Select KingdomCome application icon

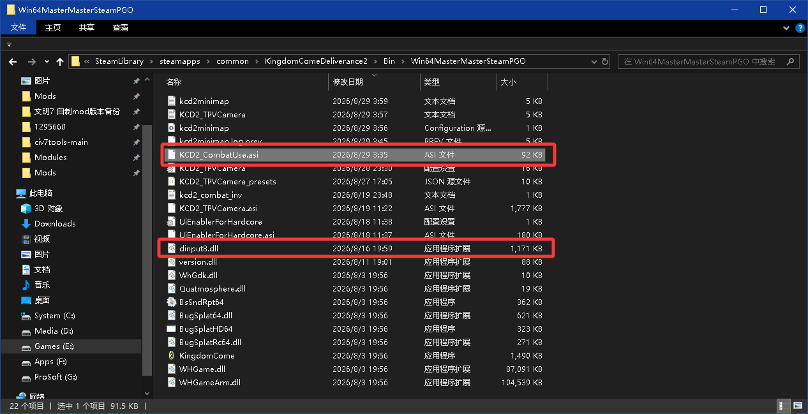[x=171, y=355]
